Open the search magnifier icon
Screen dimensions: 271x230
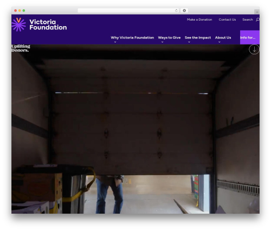257,20
